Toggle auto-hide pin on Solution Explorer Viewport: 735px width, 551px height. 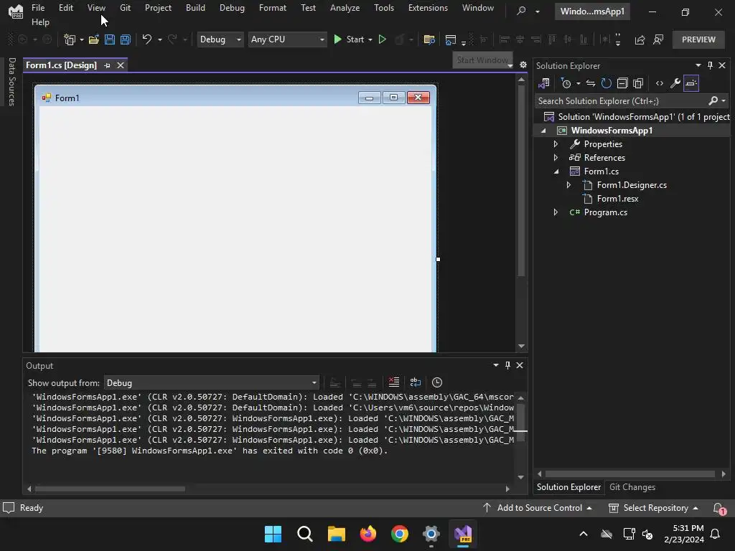pyautogui.click(x=710, y=65)
